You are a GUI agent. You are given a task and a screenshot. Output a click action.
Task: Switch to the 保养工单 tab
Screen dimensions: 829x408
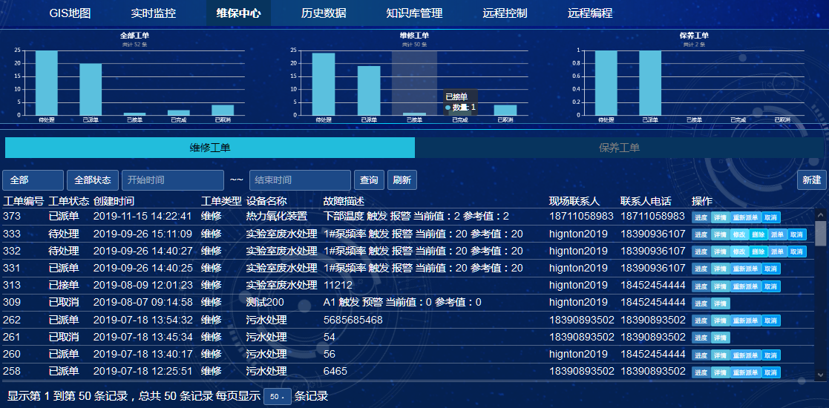coord(619,148)
